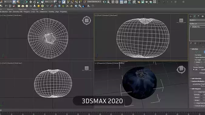The height and width of the screenshot is (115, 205).
Task: Click the Select by Name icon
Action: point(18,2)
